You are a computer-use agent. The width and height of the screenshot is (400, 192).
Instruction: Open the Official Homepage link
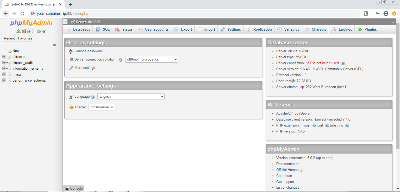(x=290, y=170)
